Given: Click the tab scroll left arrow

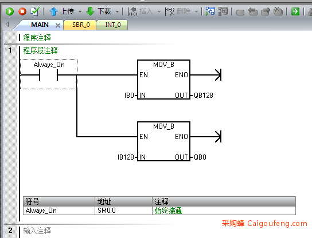Looking at the screenshot, I should pyautogui.click(x=7, y=25).
